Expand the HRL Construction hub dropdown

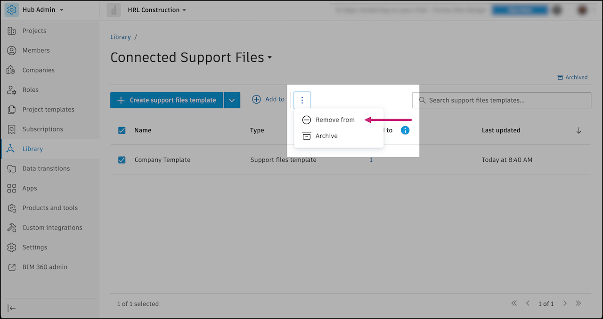coord(156,9)
